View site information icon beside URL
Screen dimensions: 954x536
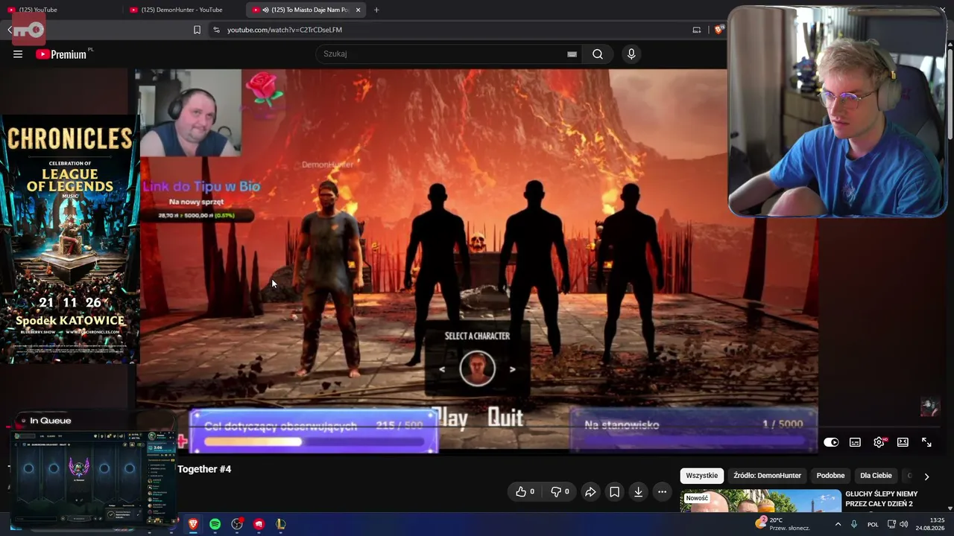(x=216, y=30)
